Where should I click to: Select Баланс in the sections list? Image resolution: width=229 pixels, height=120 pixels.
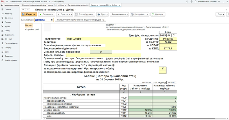coord(29,25)
